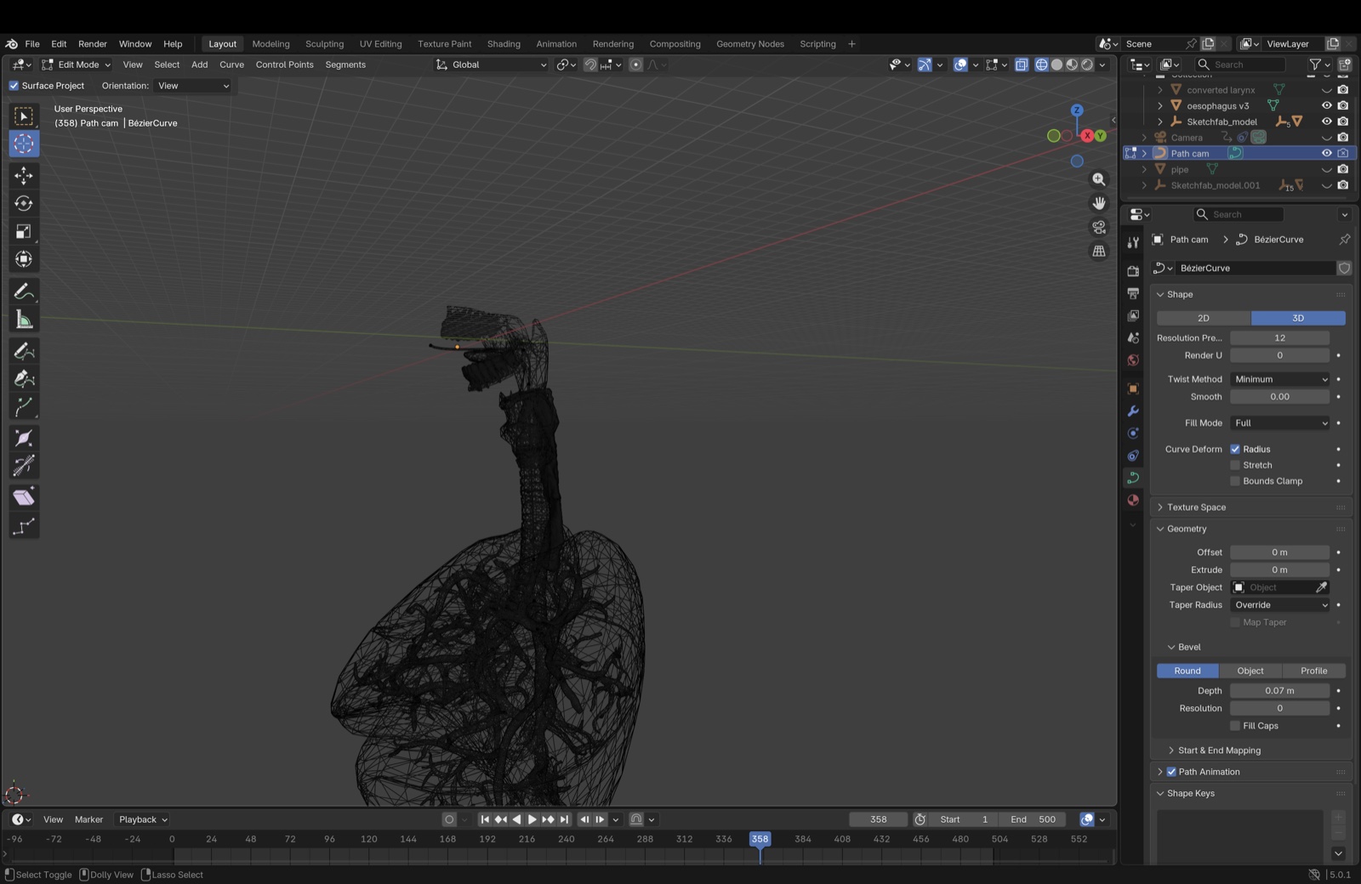This screenshot has width=1361, height=884.
Task: Open the Object Data curve properties tab
Action: [1133, 478]
